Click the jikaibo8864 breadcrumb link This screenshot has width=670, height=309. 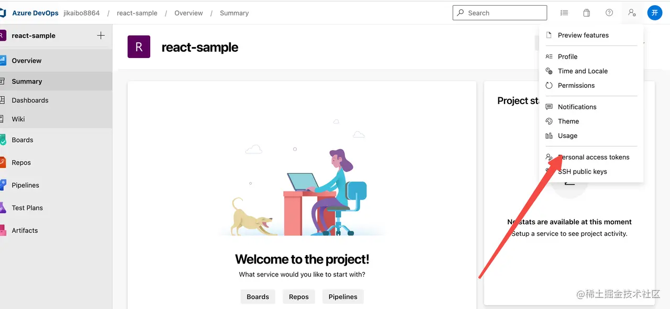coord(82,13)
